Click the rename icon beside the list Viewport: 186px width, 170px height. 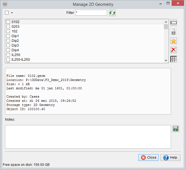coord(174,23)
